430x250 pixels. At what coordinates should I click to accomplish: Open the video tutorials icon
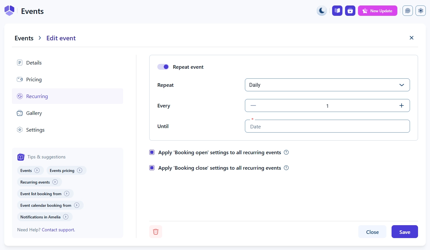350,11
